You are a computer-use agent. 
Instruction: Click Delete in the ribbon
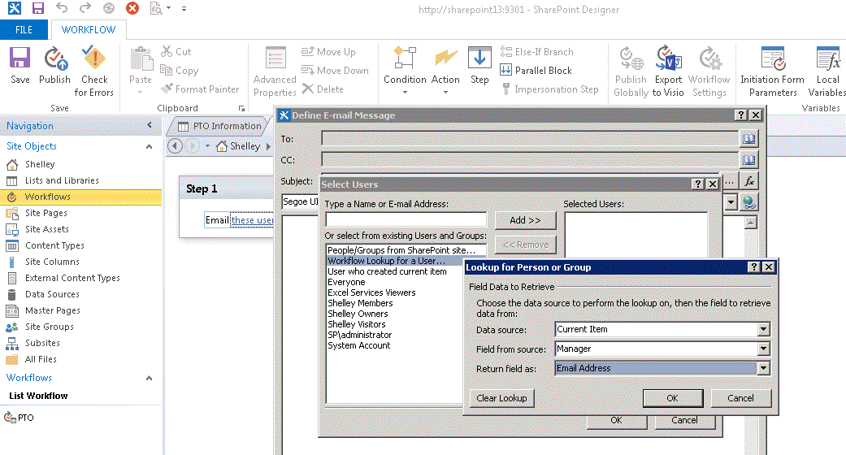pyautogui.click(x=323, y=89)
